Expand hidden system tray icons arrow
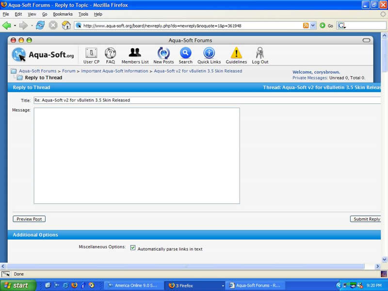388x291 pixels. click(339, 285)
